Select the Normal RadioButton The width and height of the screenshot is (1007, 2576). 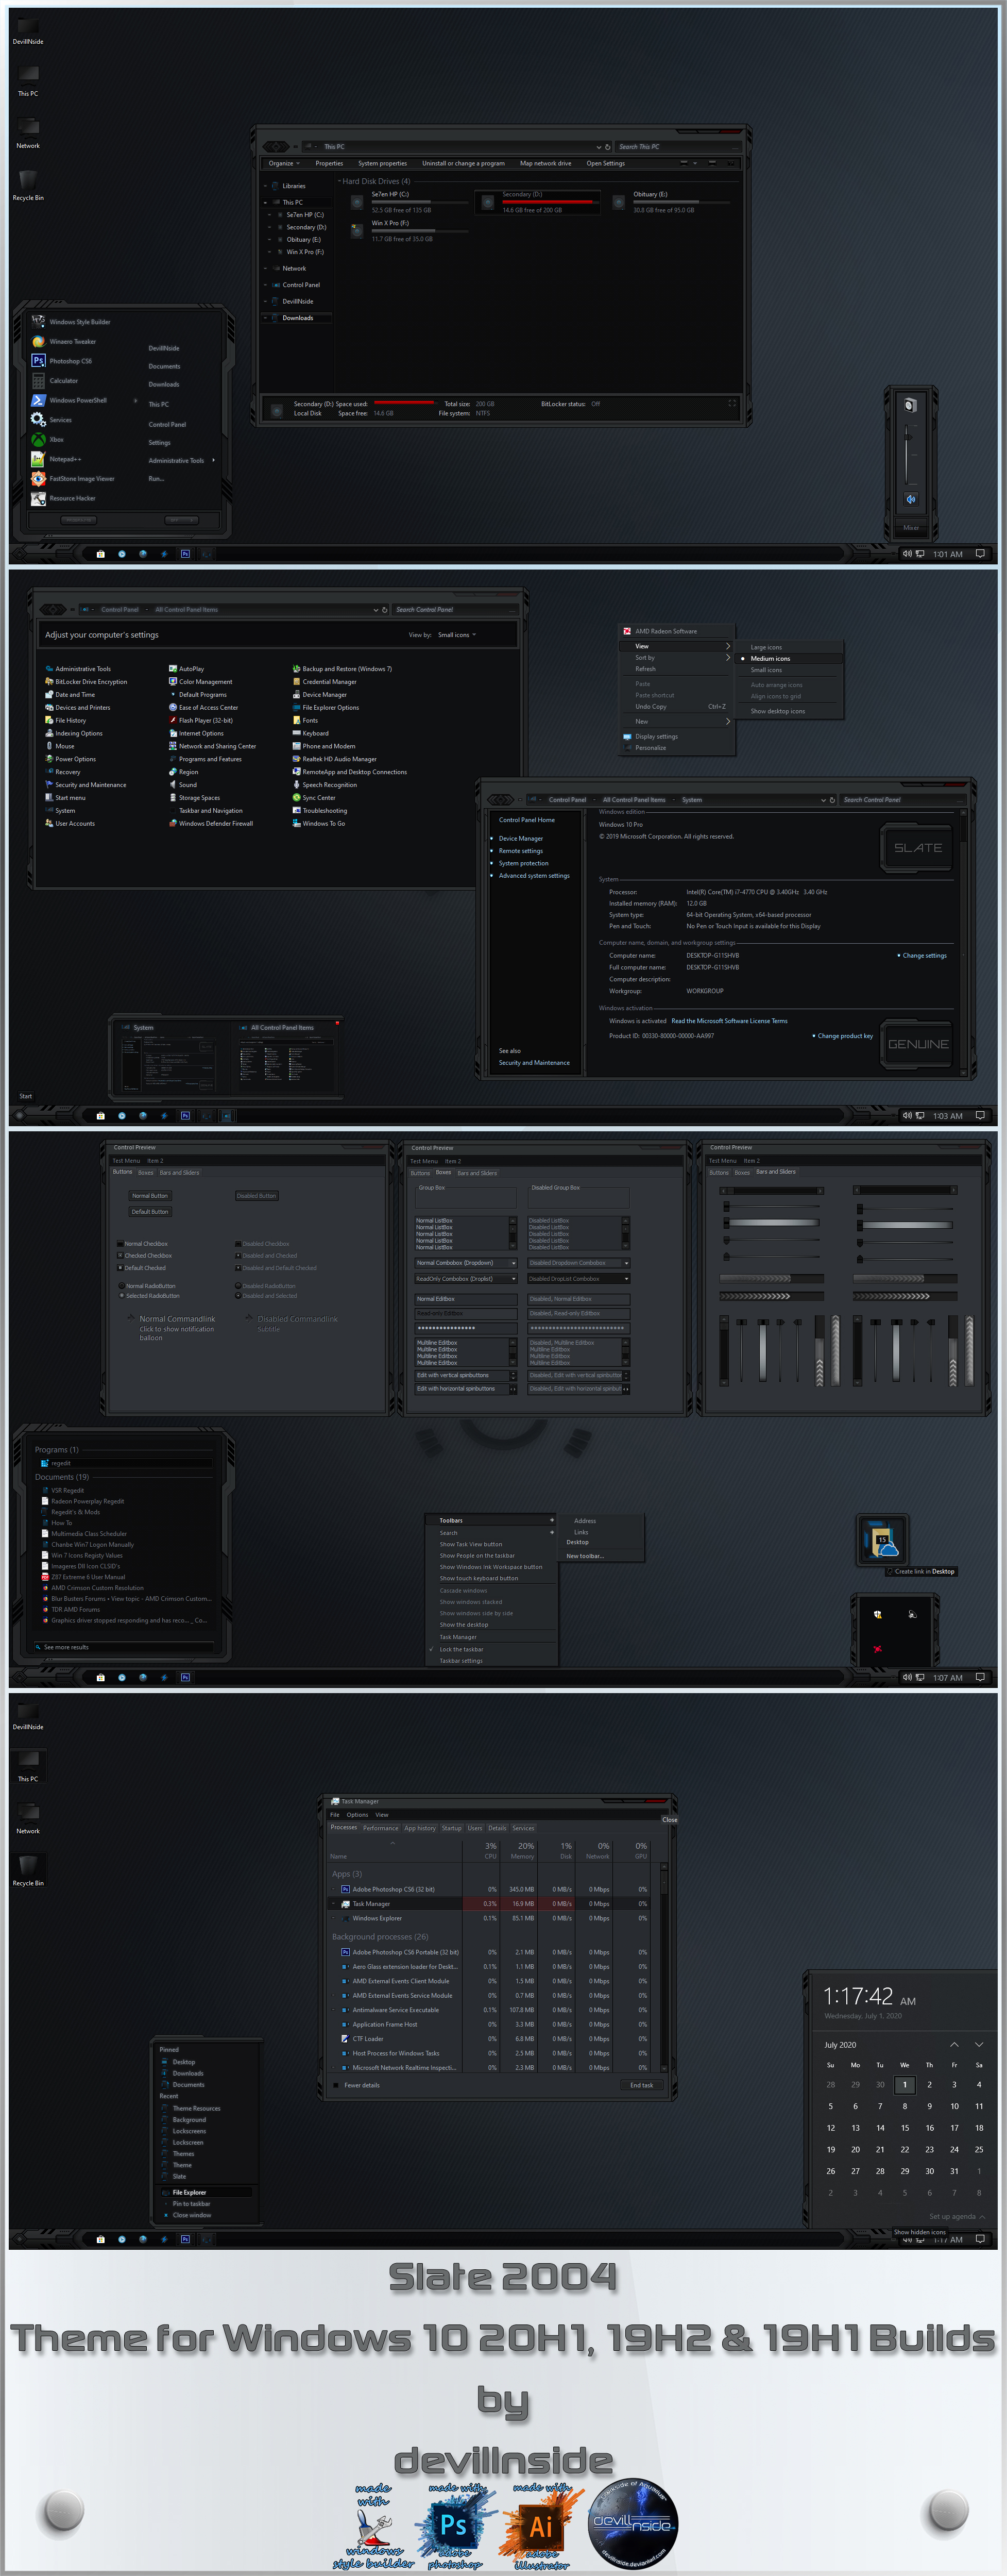[x=122, y=1286]
